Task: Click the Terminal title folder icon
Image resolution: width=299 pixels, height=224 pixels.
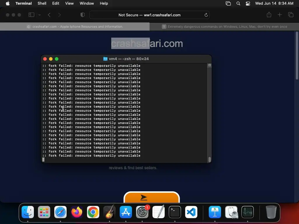Action: (105, 59)
